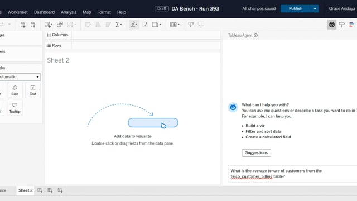Image resolution: width=357 pixels, height=201 pixels.
Task: Select the Sheet 2 tab
Action: (x=25, y=190)
